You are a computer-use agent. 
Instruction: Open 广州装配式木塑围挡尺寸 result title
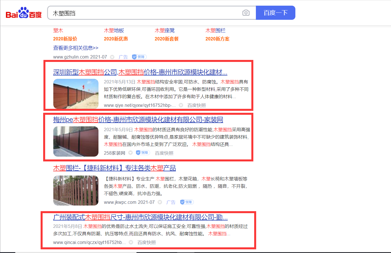tap(140, 217)
